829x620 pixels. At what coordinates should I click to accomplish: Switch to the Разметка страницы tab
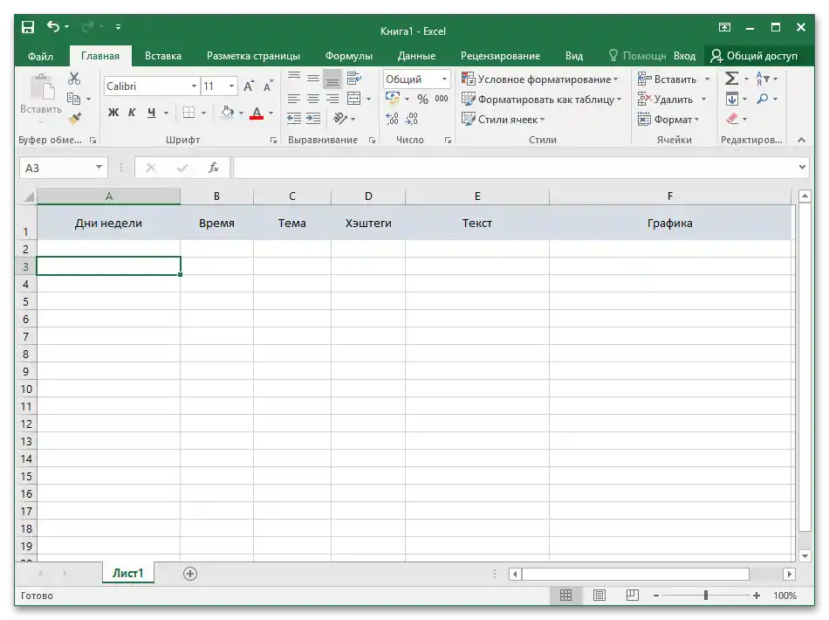point(253,56)
